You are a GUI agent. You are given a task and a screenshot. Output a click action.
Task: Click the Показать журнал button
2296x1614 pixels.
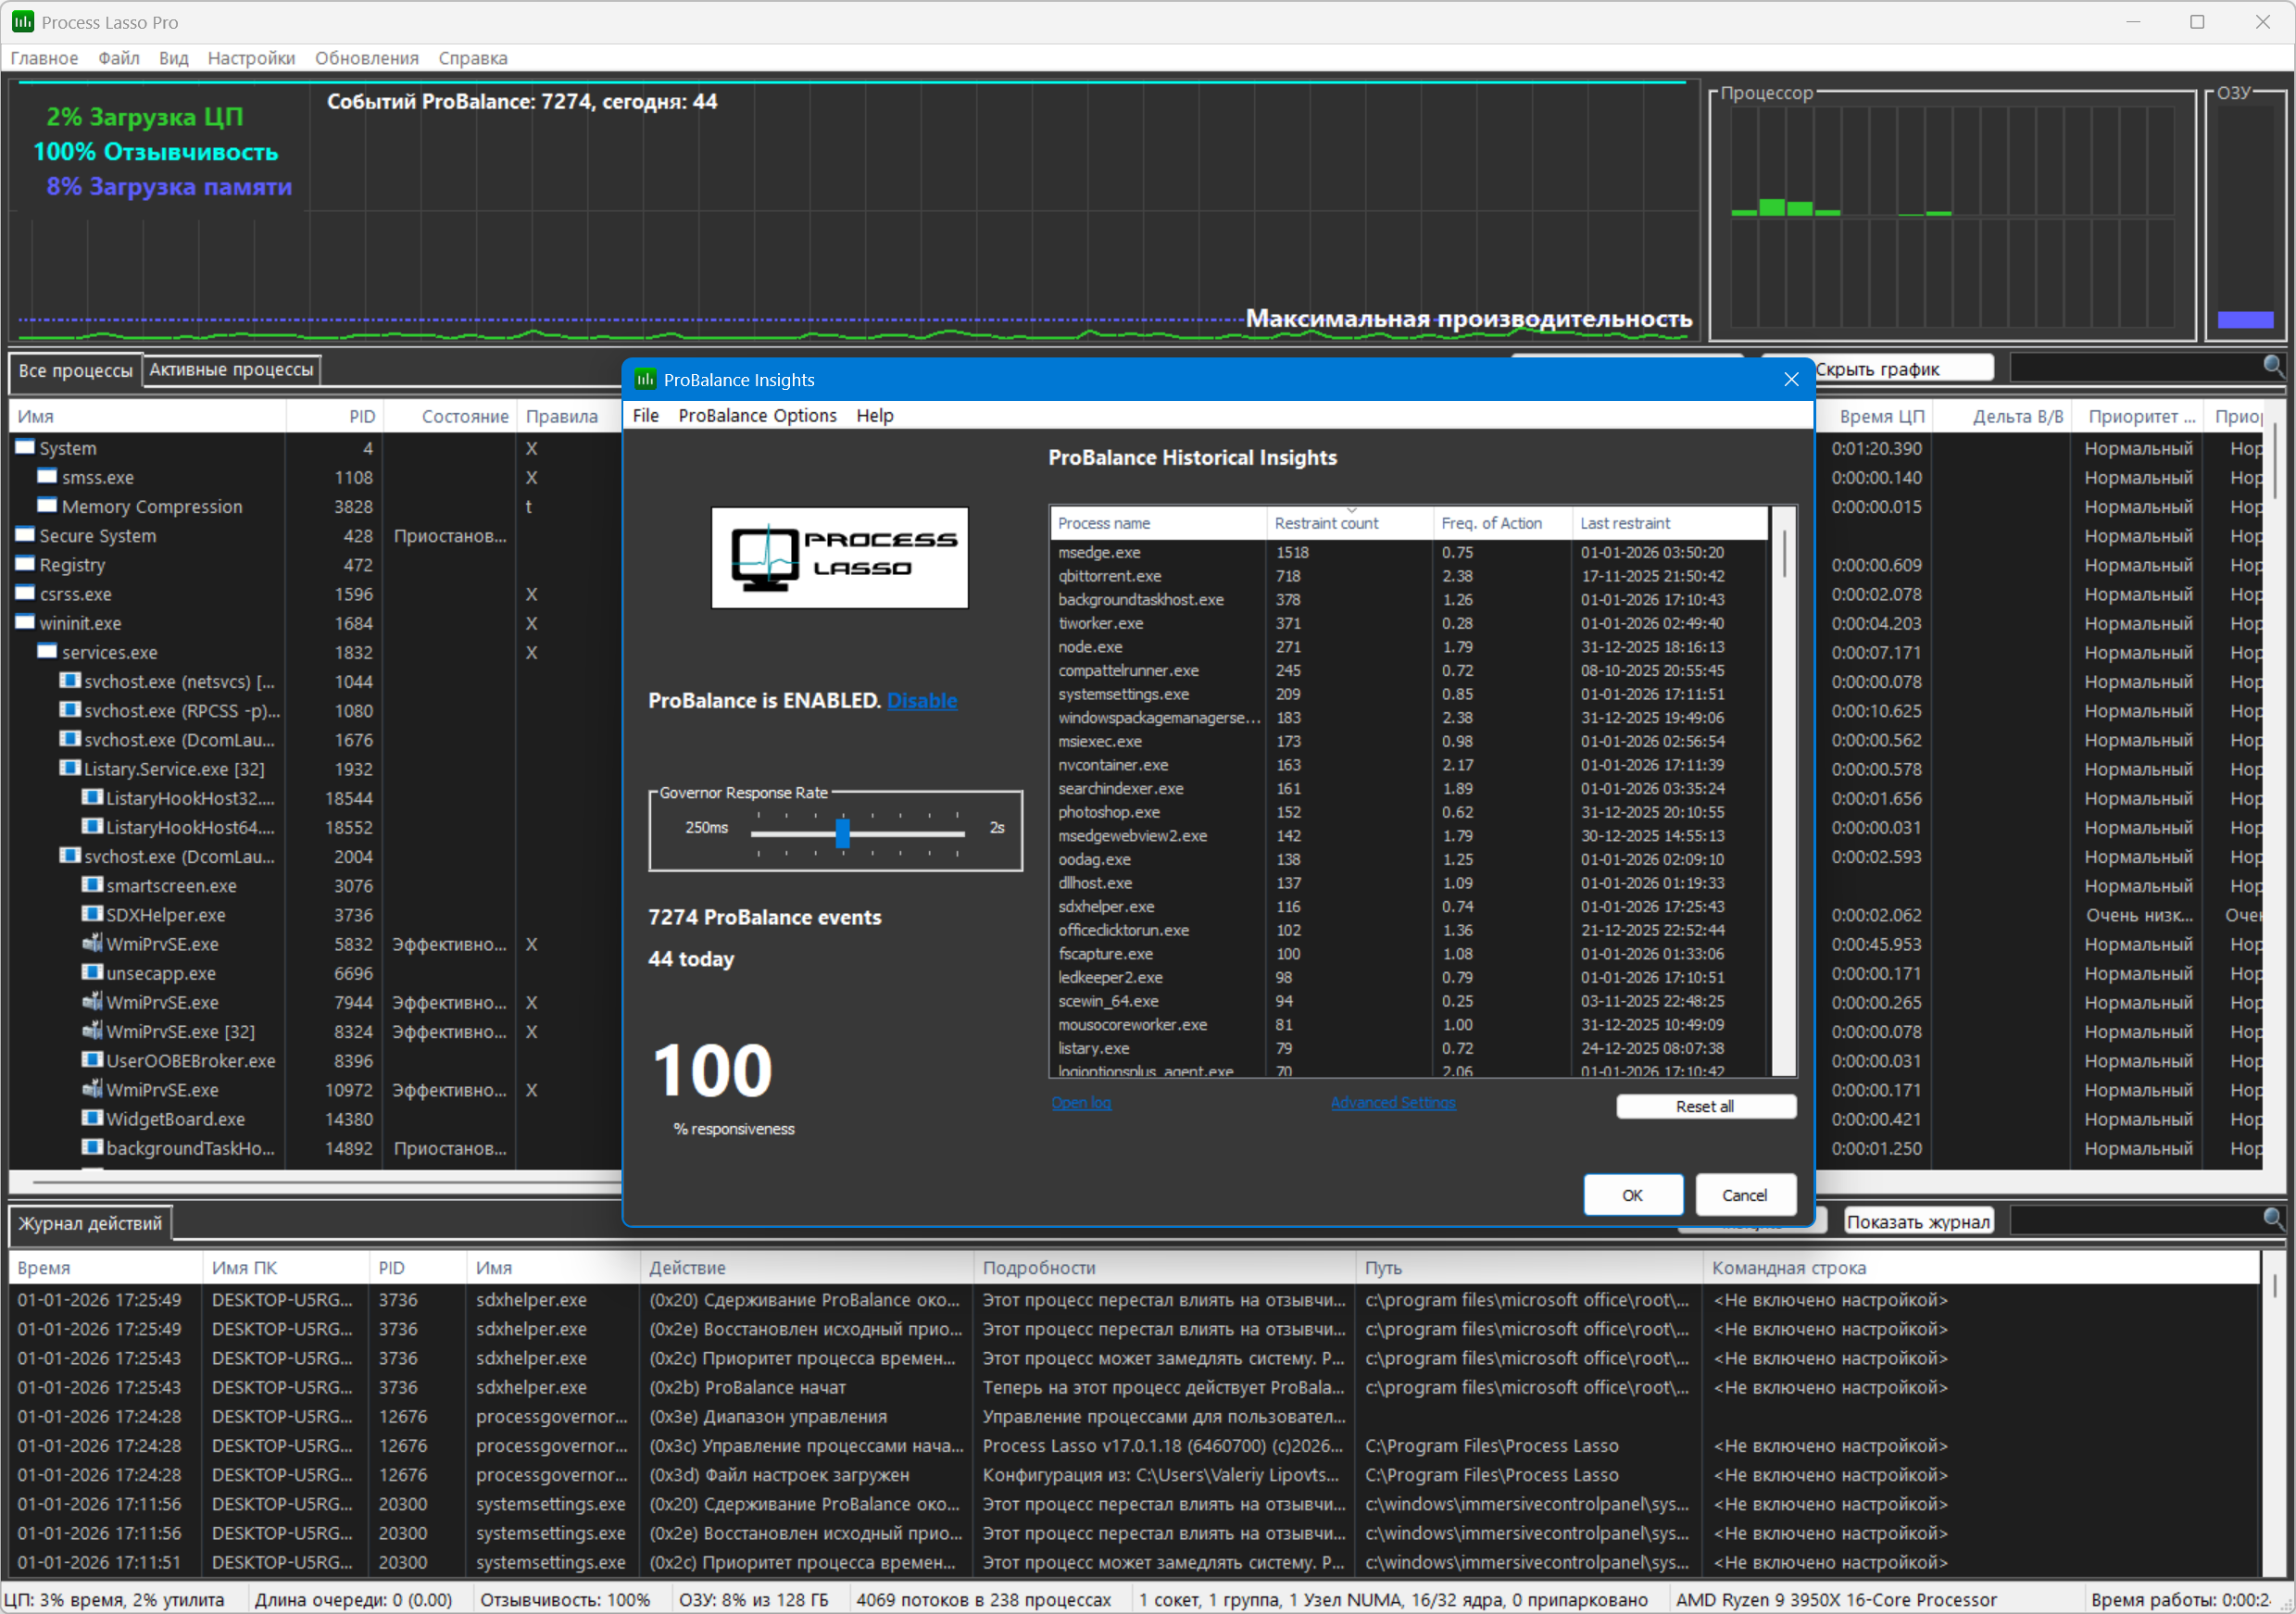(1917, 1221)
